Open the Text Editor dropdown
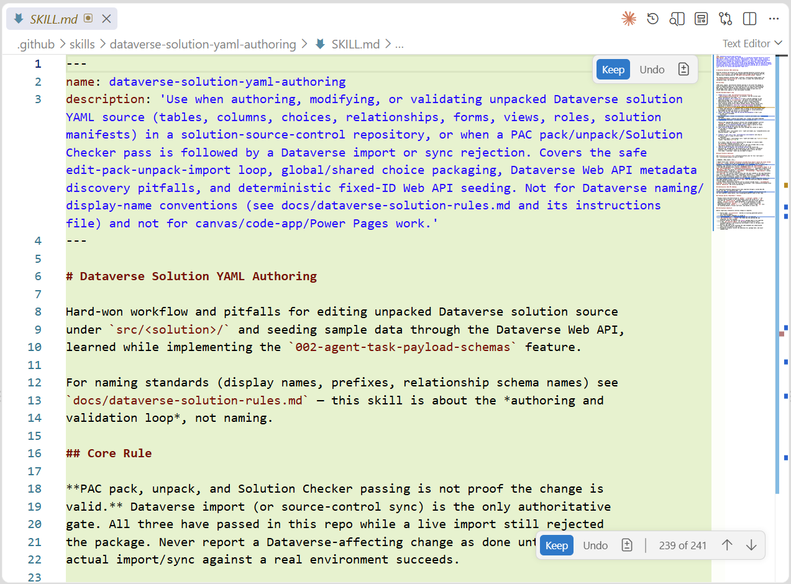 tap(752, 43)
